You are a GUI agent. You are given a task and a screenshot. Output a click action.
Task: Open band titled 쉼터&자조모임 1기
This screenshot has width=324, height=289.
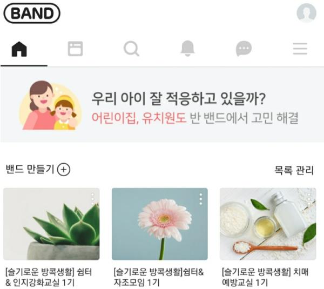point(159,277)
